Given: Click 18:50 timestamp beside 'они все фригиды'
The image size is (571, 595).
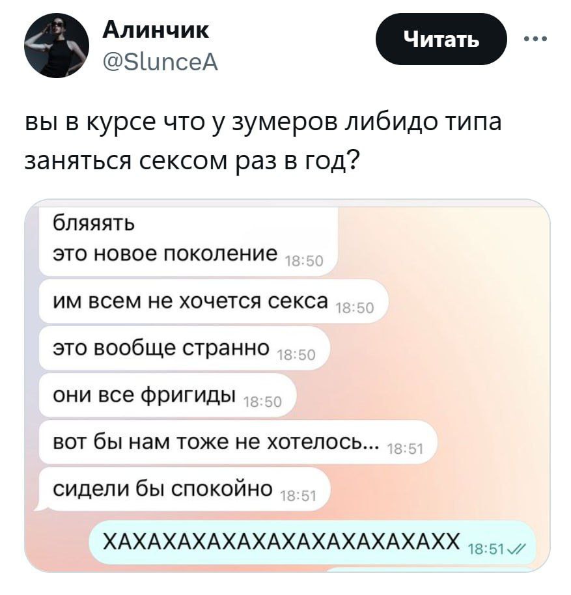Looking at the screenshot, I should point(263,402).
